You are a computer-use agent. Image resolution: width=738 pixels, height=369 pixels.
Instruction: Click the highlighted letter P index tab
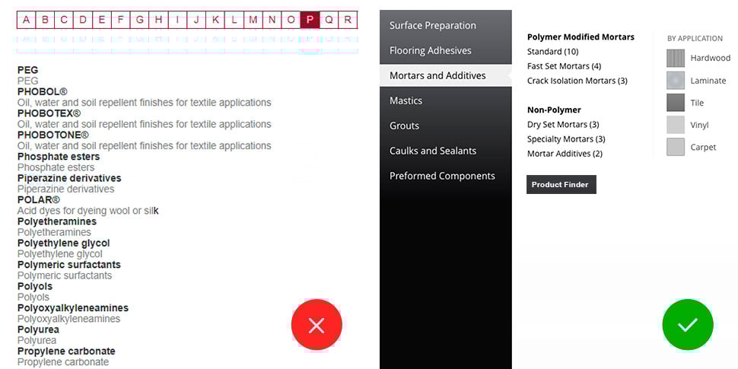pyautogui.click(x=310, y=20)
